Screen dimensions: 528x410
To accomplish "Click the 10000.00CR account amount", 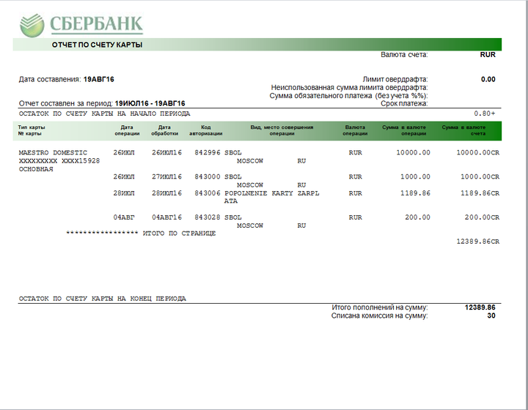I will click(x=477, y=153).
